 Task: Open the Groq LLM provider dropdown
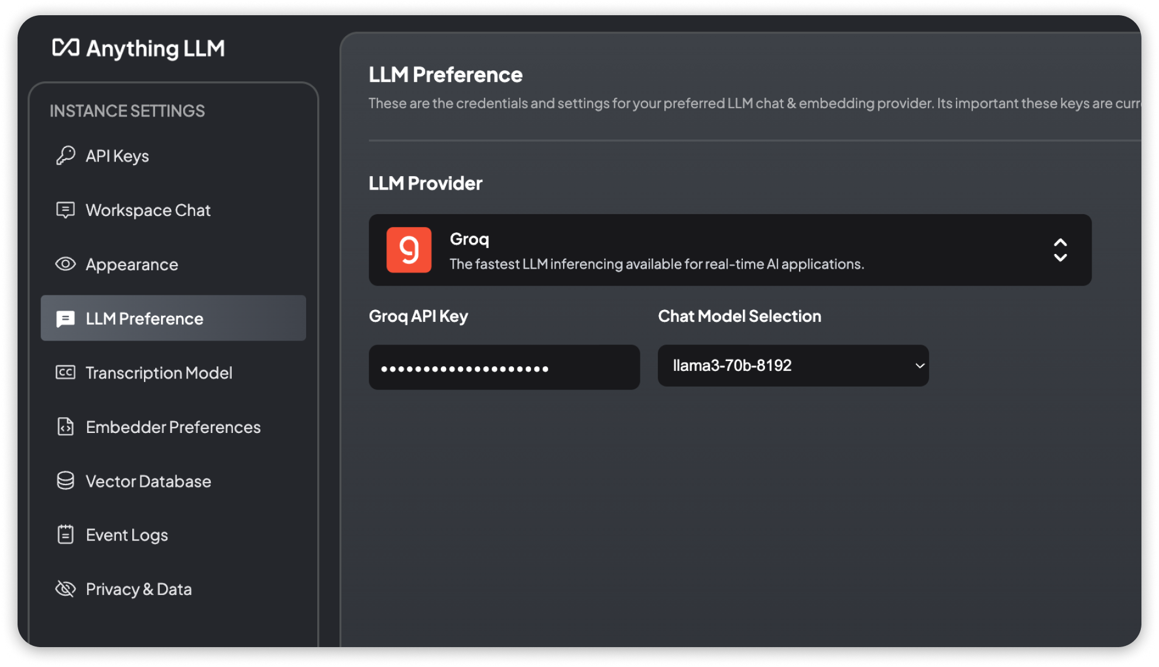(x=730, y=250)
